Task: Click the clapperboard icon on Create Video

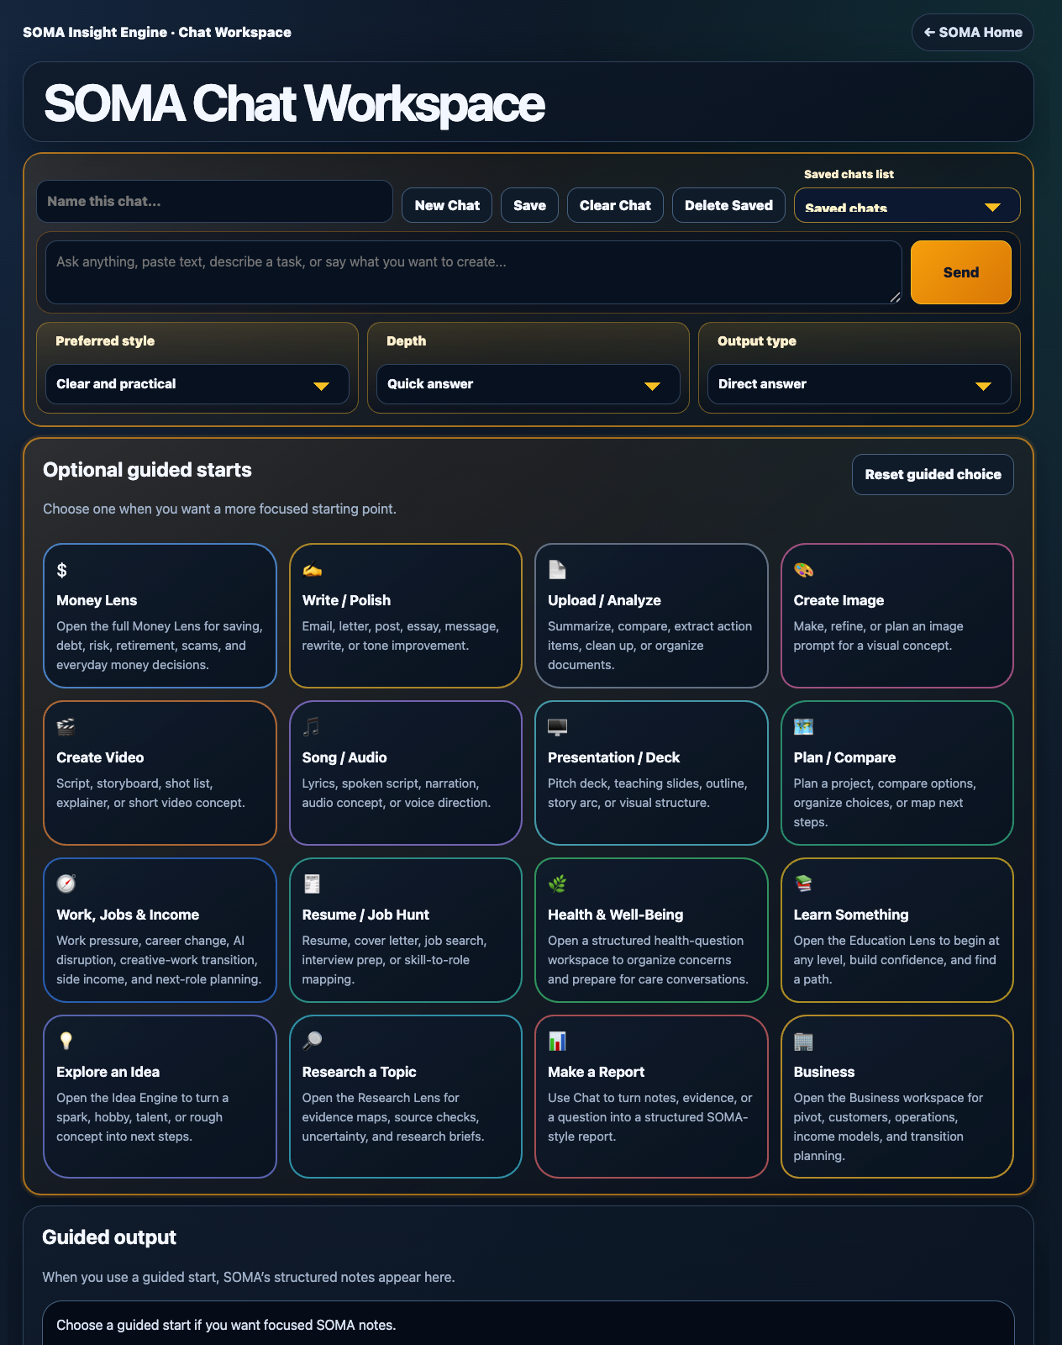Action: coord(66,727)
